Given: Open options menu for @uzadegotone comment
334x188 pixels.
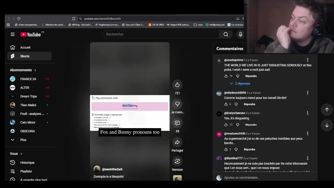Looking at the screenshot, I should point(307,60).
